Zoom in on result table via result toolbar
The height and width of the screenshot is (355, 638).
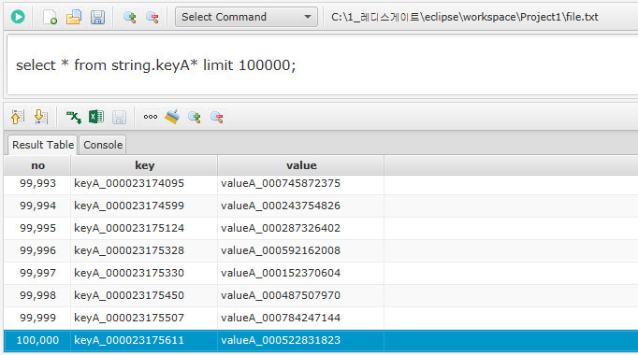(x=195, y=117)
